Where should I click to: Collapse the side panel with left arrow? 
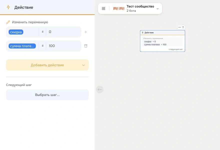[100, 89]
